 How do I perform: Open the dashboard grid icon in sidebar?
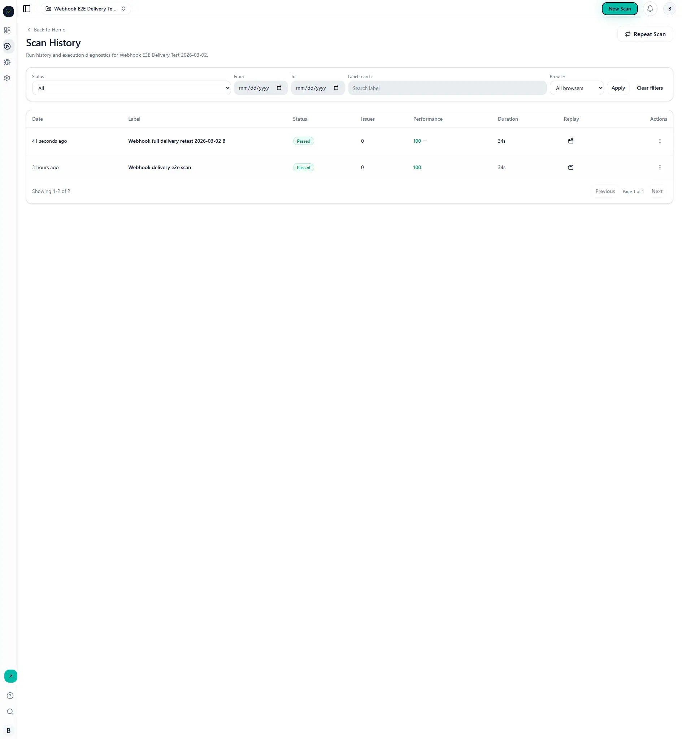coord(7,30)
